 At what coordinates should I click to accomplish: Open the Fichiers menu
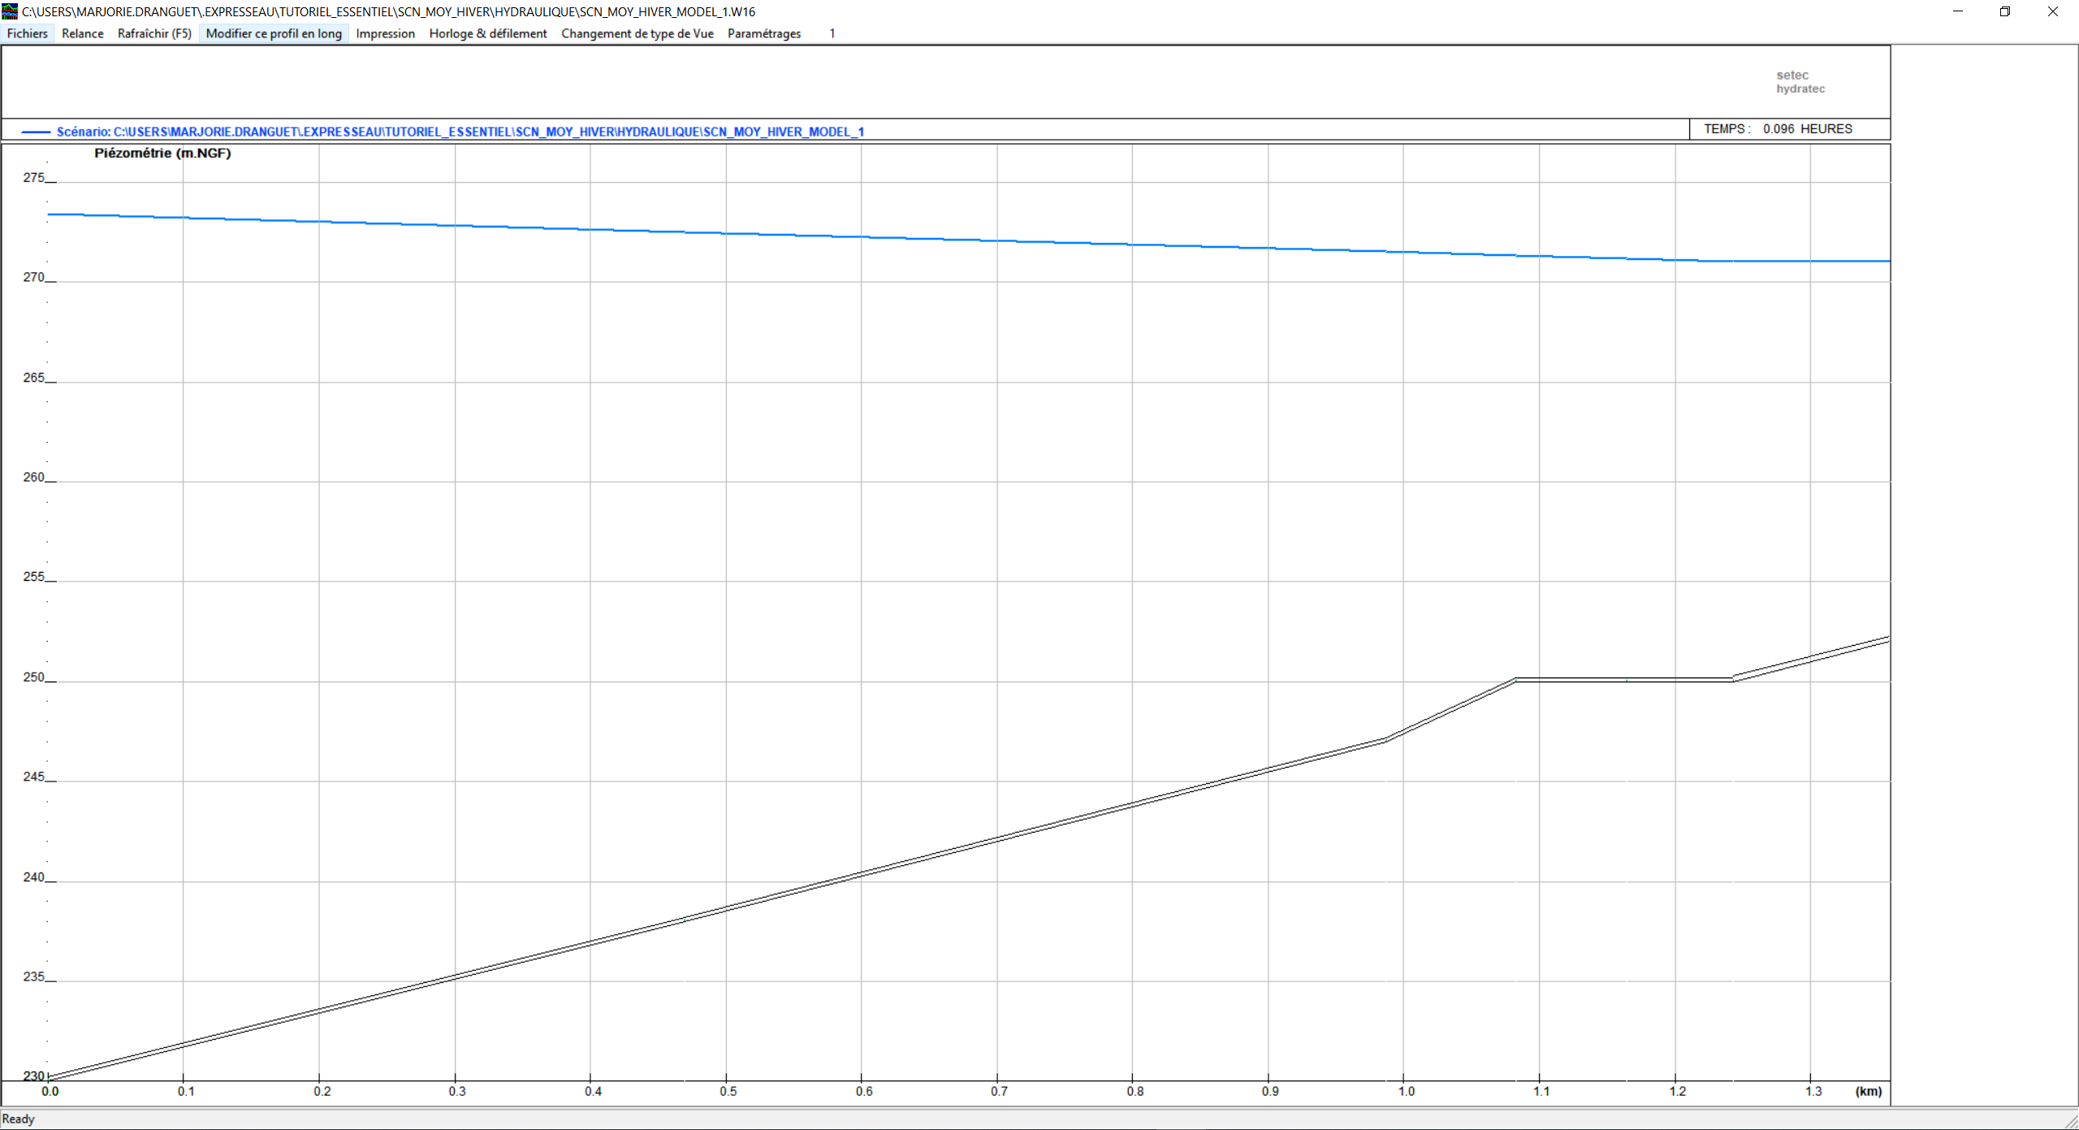click(x=27, y=33)
